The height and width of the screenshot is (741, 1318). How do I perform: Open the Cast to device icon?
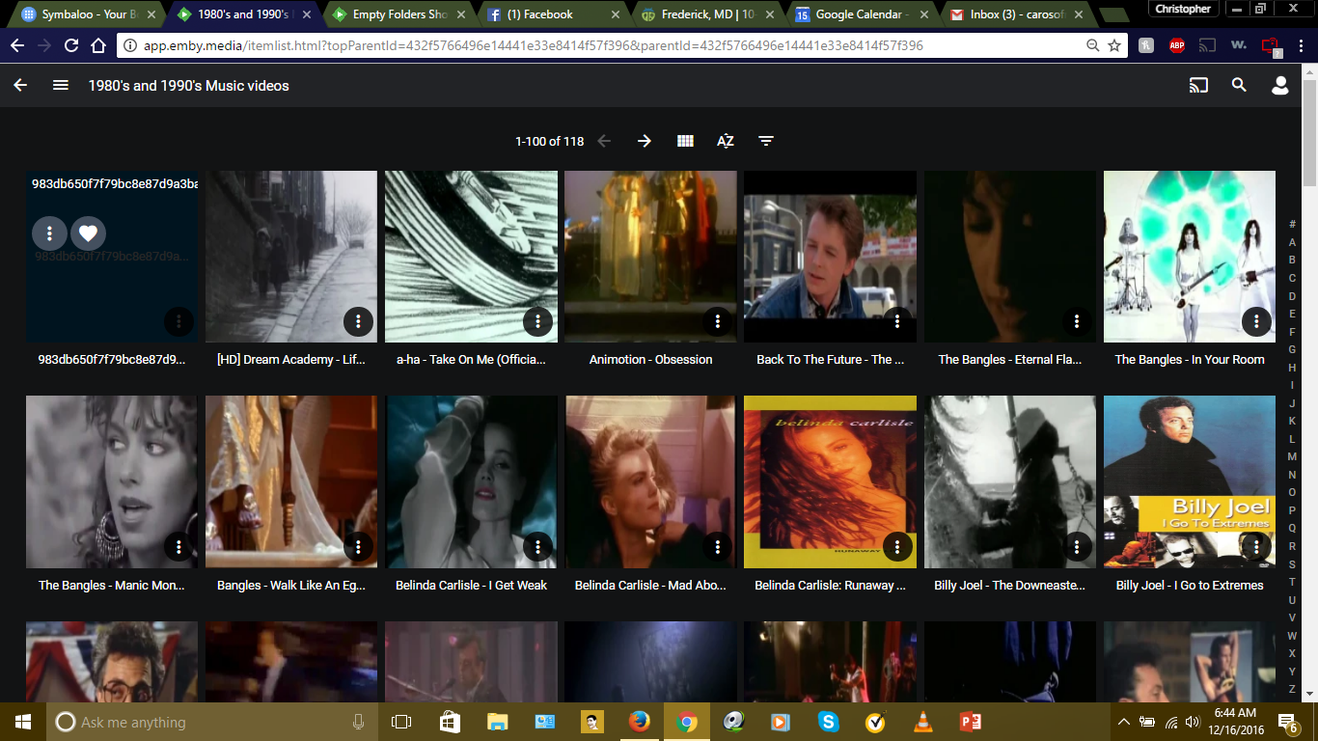1198,85
